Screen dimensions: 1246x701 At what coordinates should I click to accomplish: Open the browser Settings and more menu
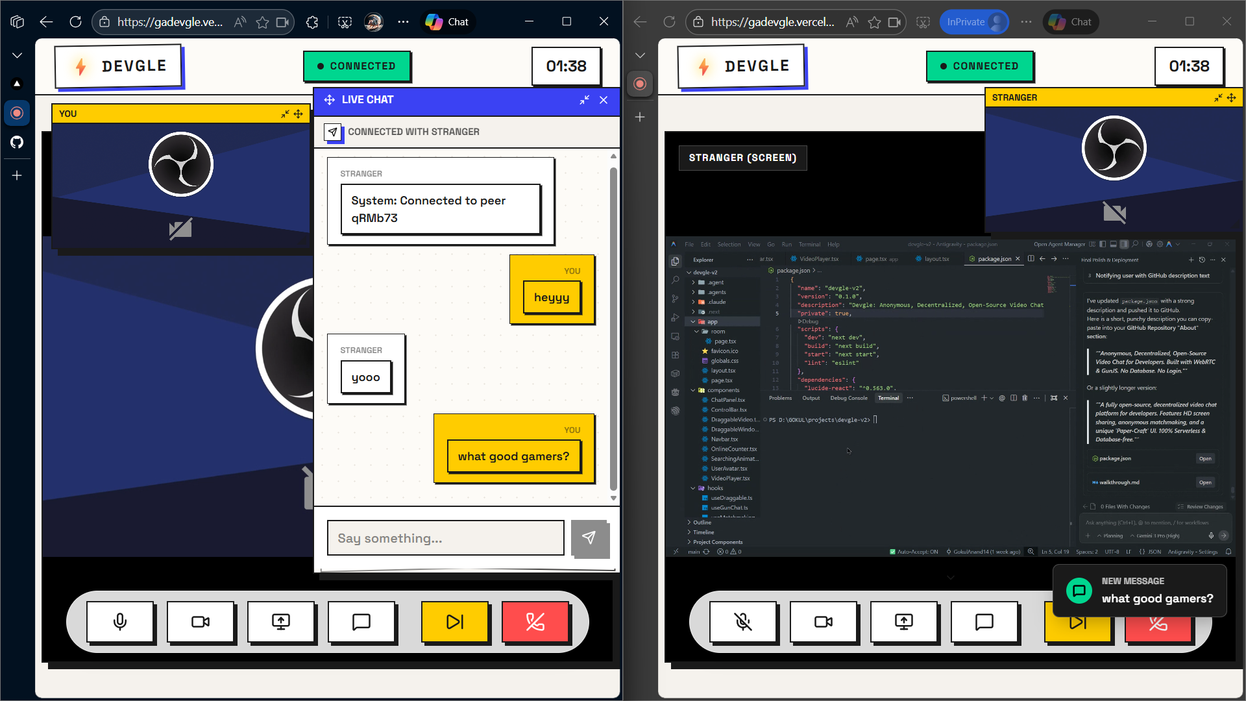[x=403, y=21]
